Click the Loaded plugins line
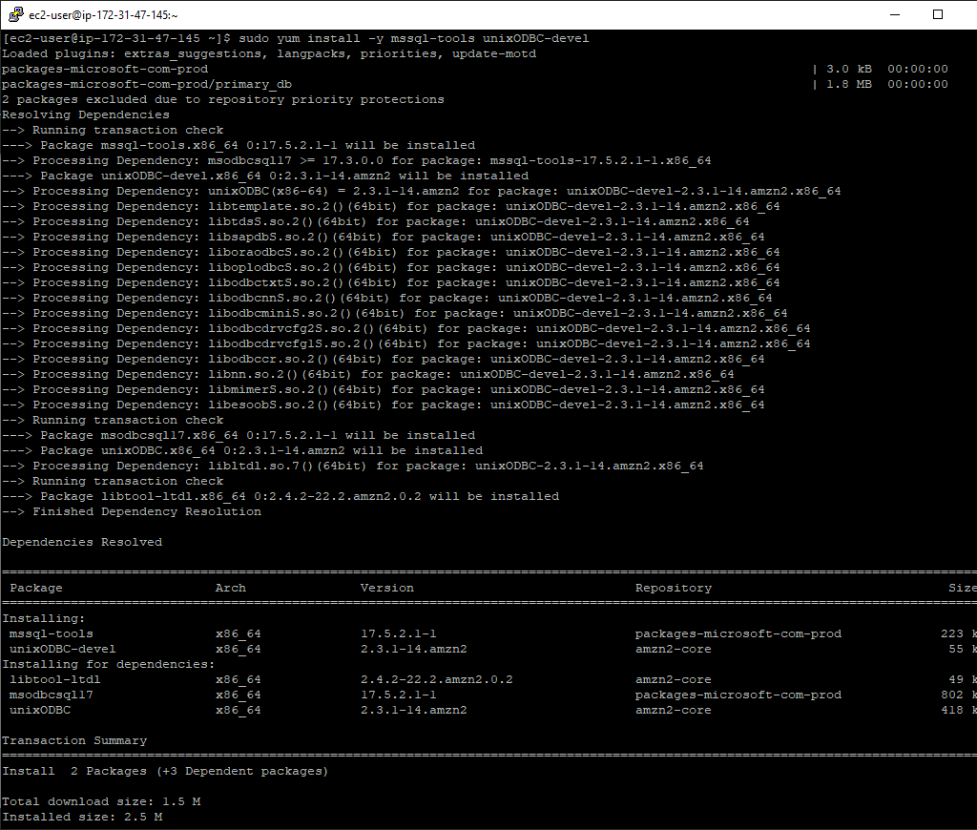Viewport: 977px width, 830px height. pos(269,53)
